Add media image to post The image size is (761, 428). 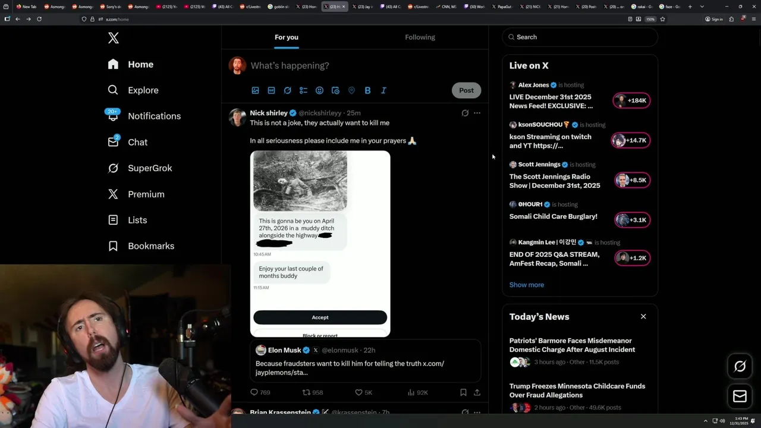(255, 90)
